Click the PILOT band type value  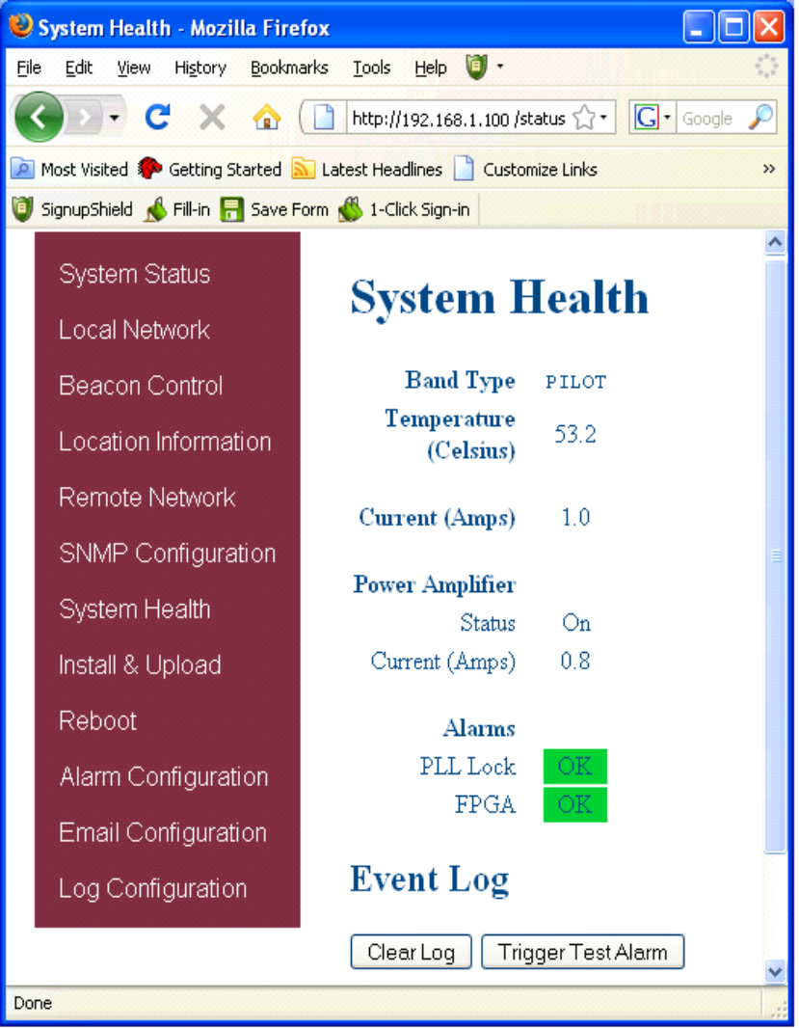tap(576, 382)
